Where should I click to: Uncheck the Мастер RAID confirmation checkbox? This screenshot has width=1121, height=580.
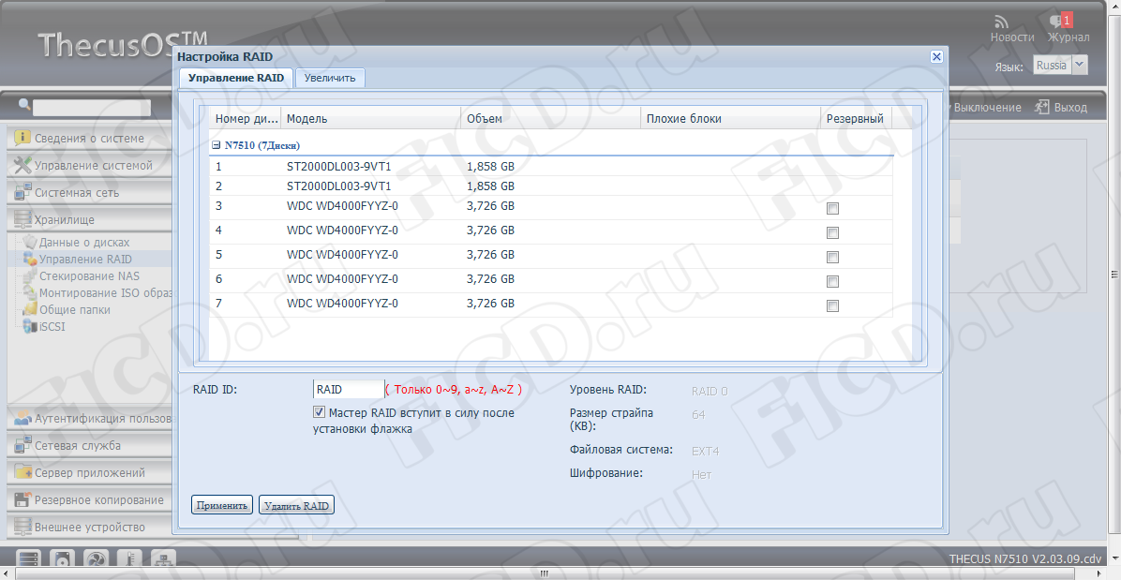(x=319, y=412)
